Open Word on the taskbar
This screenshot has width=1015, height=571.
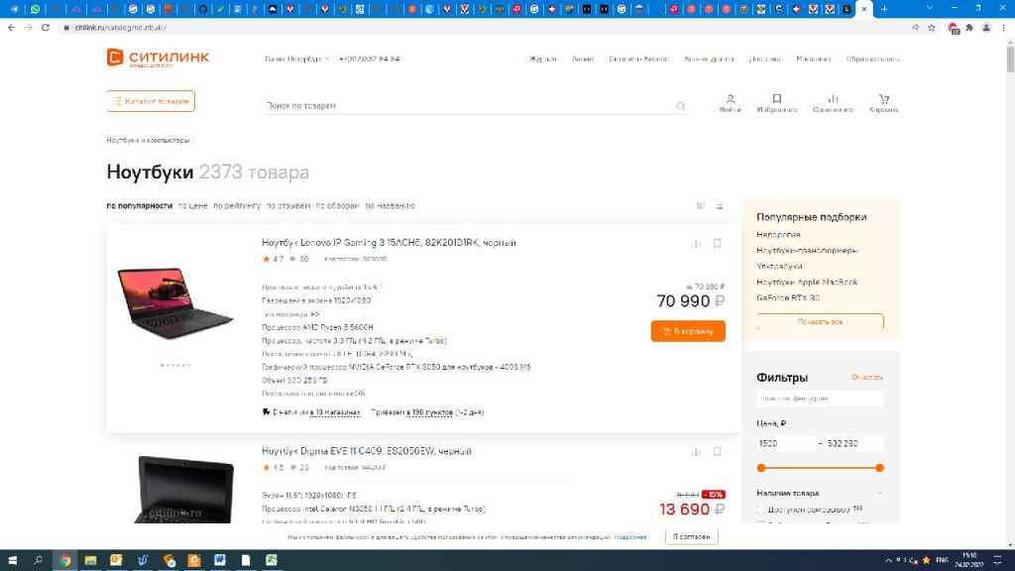coord(220,560)
